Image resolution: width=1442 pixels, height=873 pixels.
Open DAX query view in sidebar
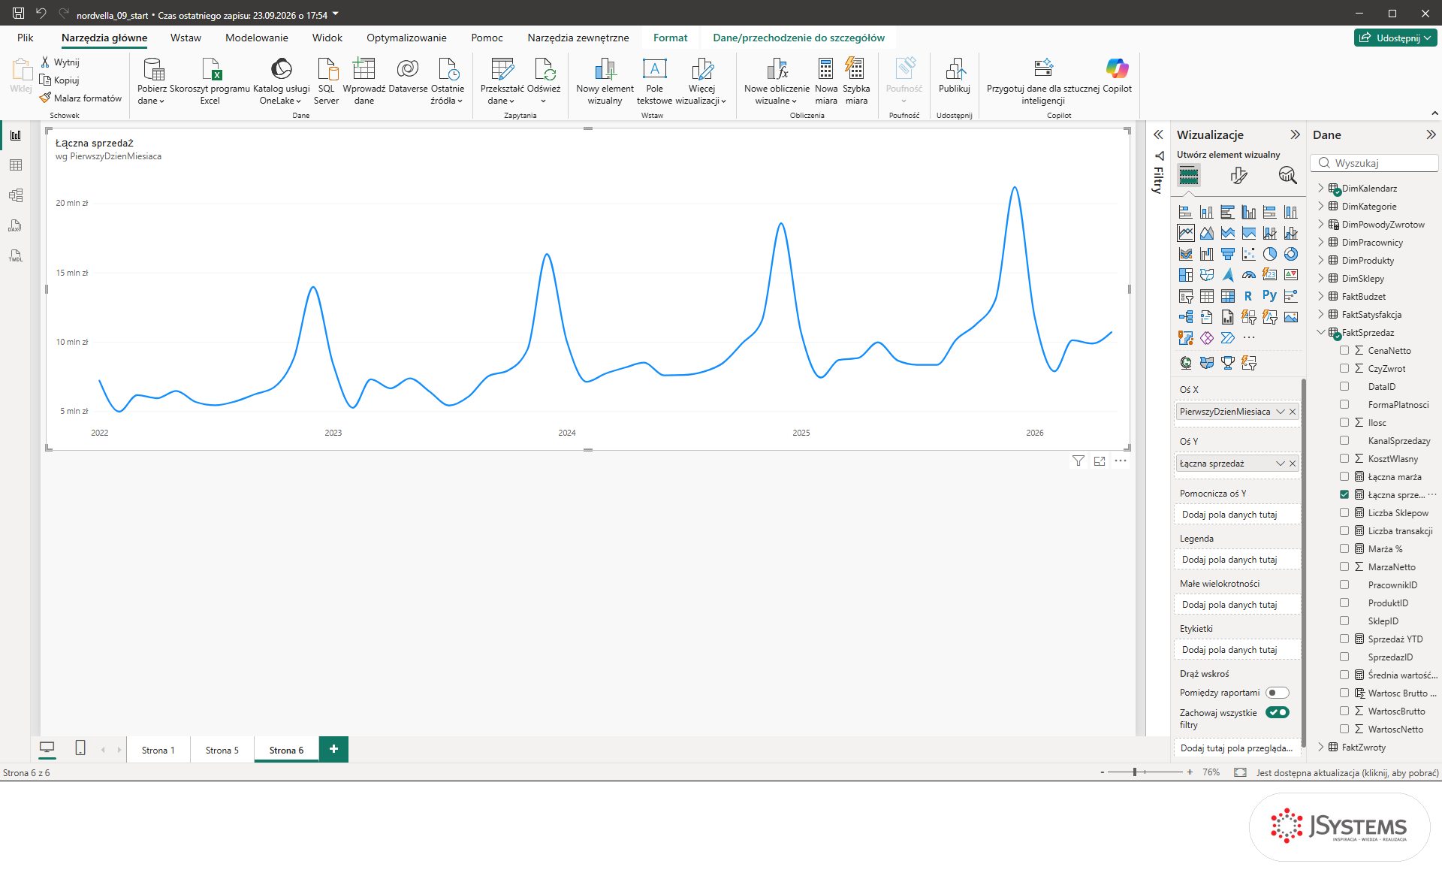pos(16,225)
